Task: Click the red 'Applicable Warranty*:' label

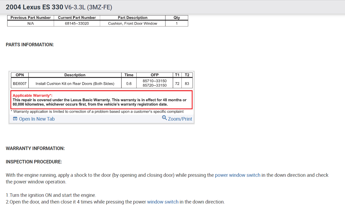Action: [x=33, y=95]
